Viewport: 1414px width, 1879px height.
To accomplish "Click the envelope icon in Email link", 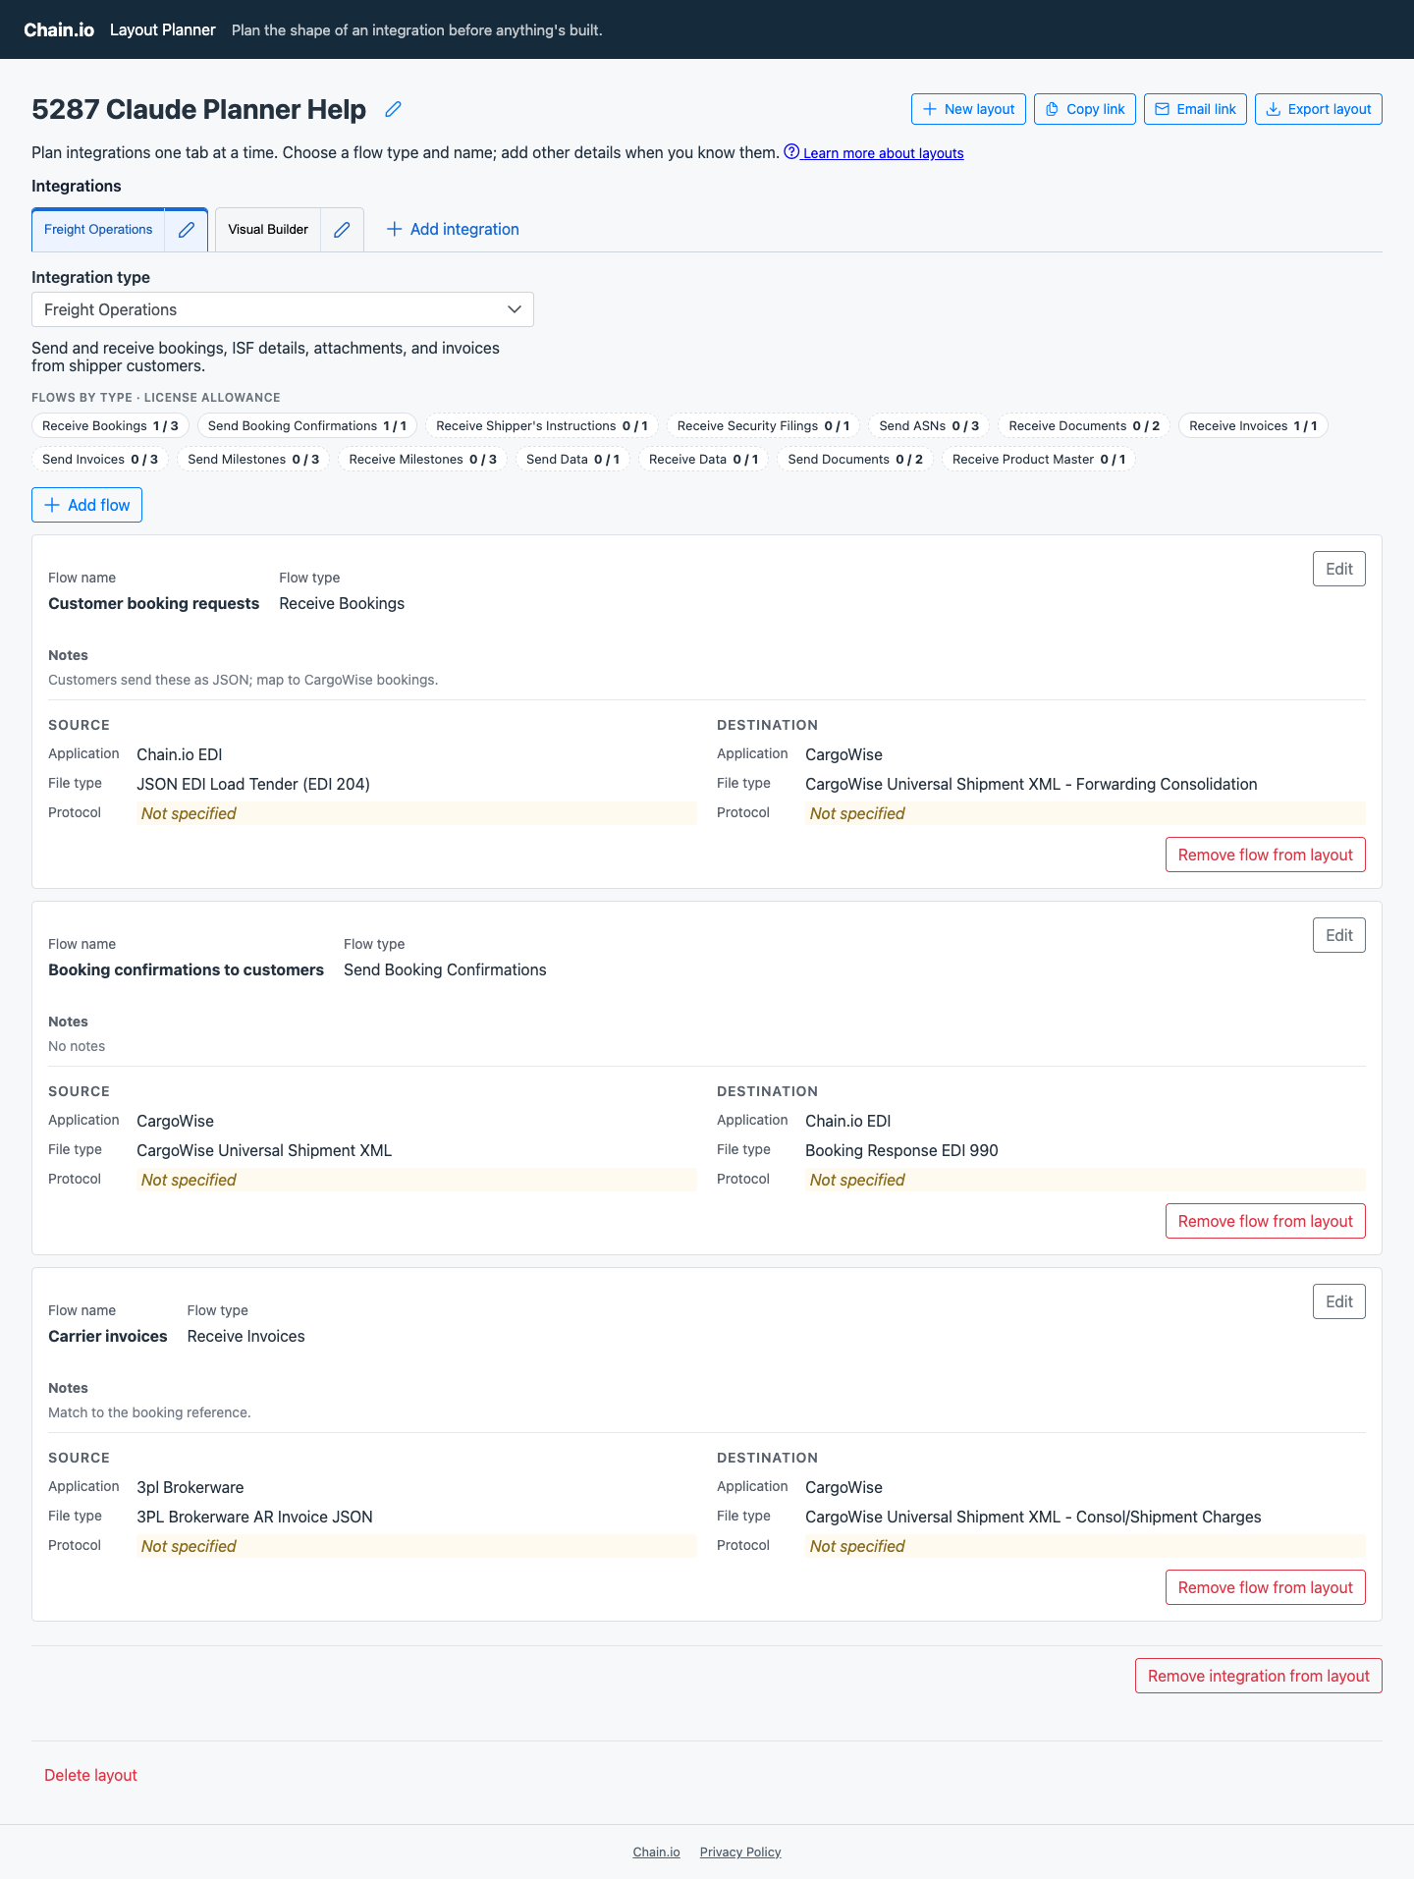I will coord(1162,109).
